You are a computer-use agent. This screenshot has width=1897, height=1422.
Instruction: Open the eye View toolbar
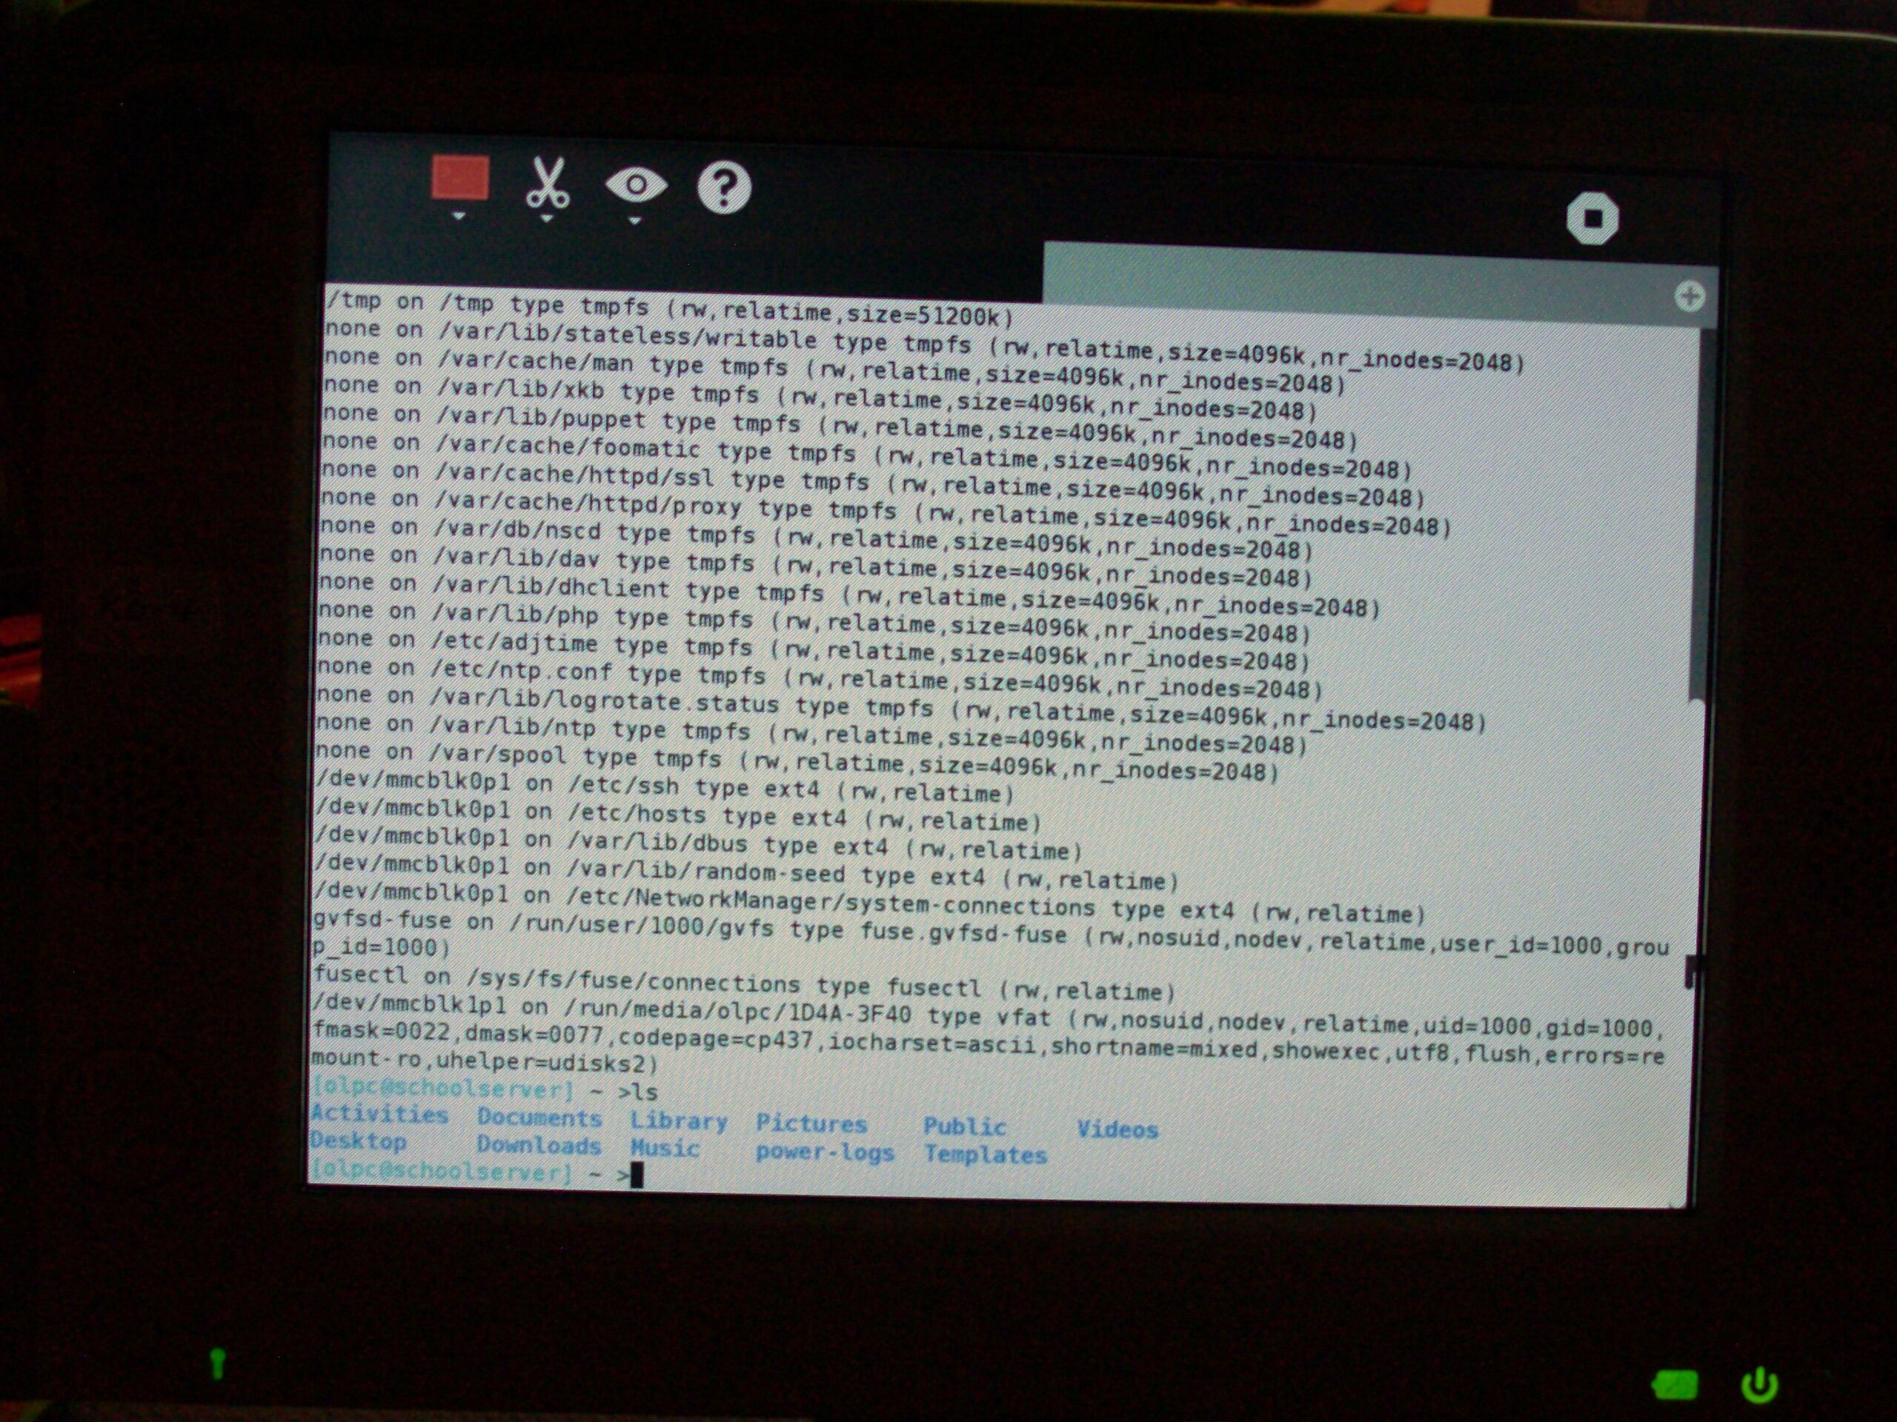point(636,185)
